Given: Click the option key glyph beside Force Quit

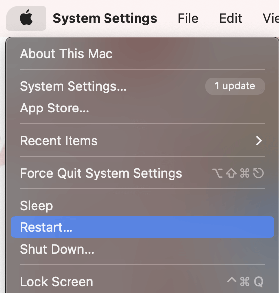Looking at the screenshot, I should 217,173.
